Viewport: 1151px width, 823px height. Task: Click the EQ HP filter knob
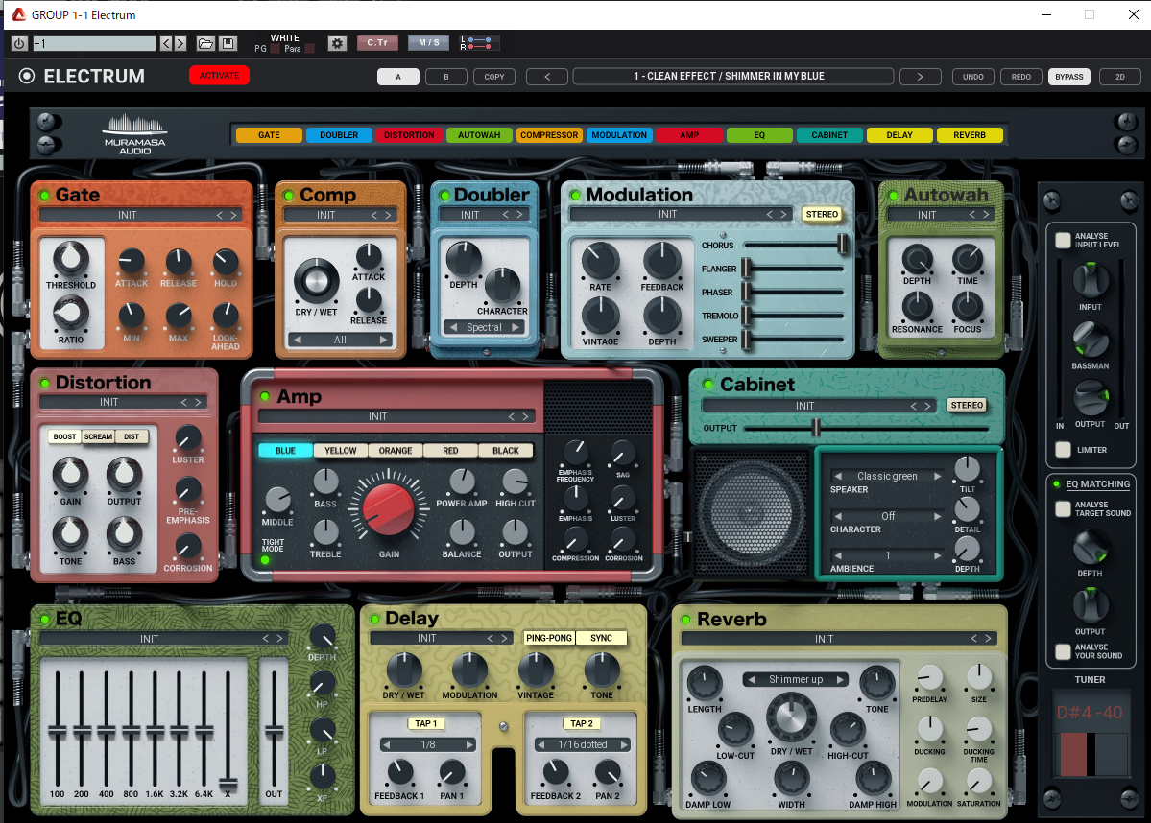(323, 684)
